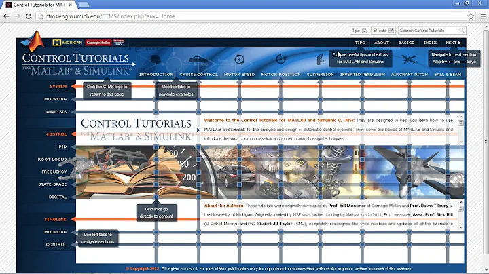Click the browser address bar
Image resolution: width=489 pixels, height=274 pixels.
[256, 16]
